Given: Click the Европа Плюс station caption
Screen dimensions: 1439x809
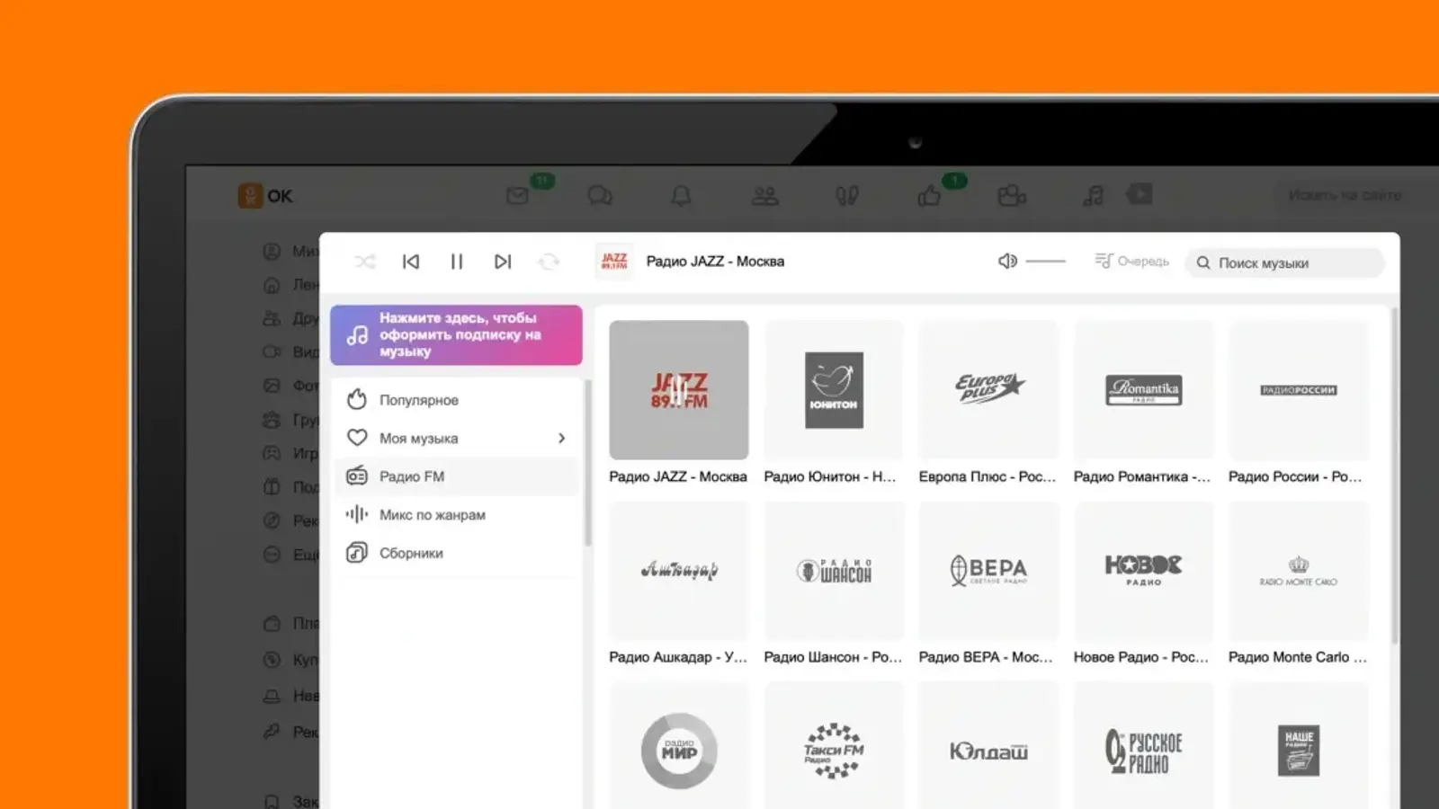Looking at the screenshot, I should (988, 476).
